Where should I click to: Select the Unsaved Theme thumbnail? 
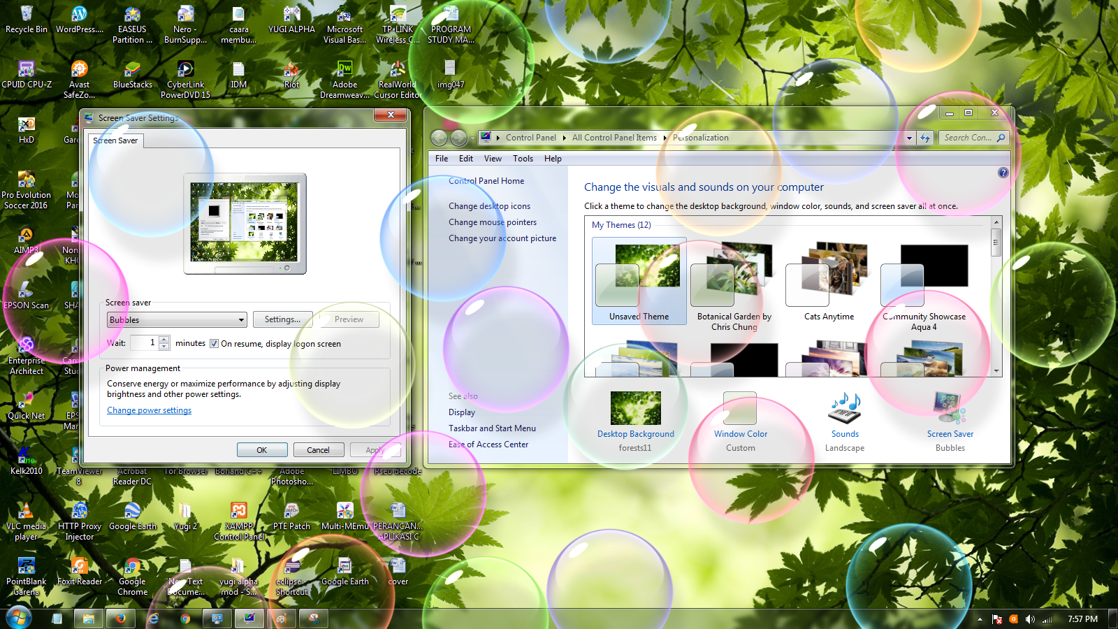639,281
